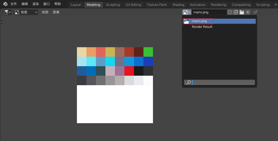Open the 帮助 menu
This screenshot has height=141, width=278.
click(x=58, y=4)
